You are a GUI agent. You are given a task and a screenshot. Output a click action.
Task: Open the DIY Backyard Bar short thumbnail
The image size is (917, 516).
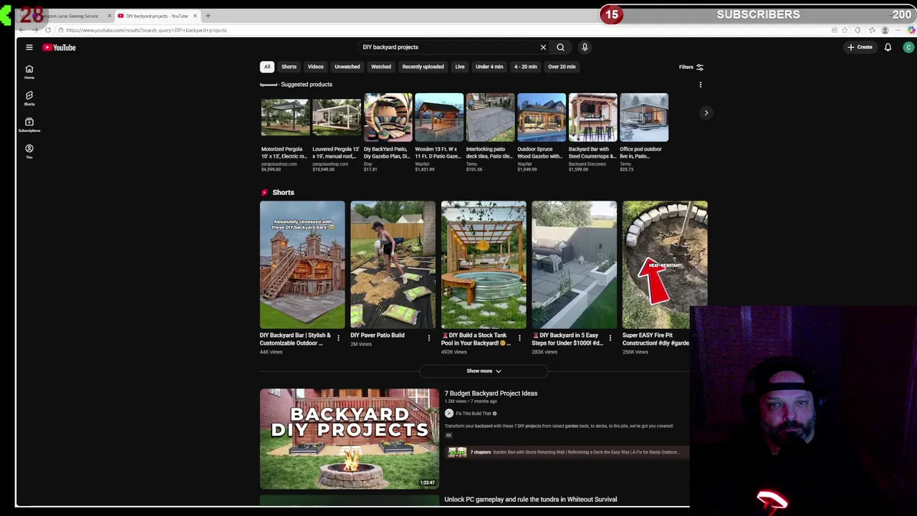pyautogui.click(x=302, y=264)
